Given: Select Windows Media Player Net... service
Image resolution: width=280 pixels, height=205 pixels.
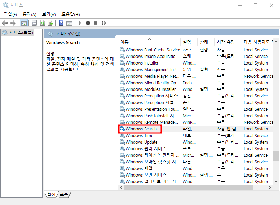Looking at the screenshot, I should [x=152, y=76].
